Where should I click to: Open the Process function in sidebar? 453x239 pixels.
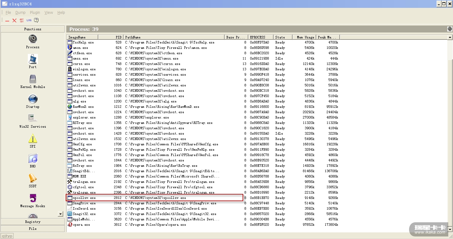click(x=33, y=39)
